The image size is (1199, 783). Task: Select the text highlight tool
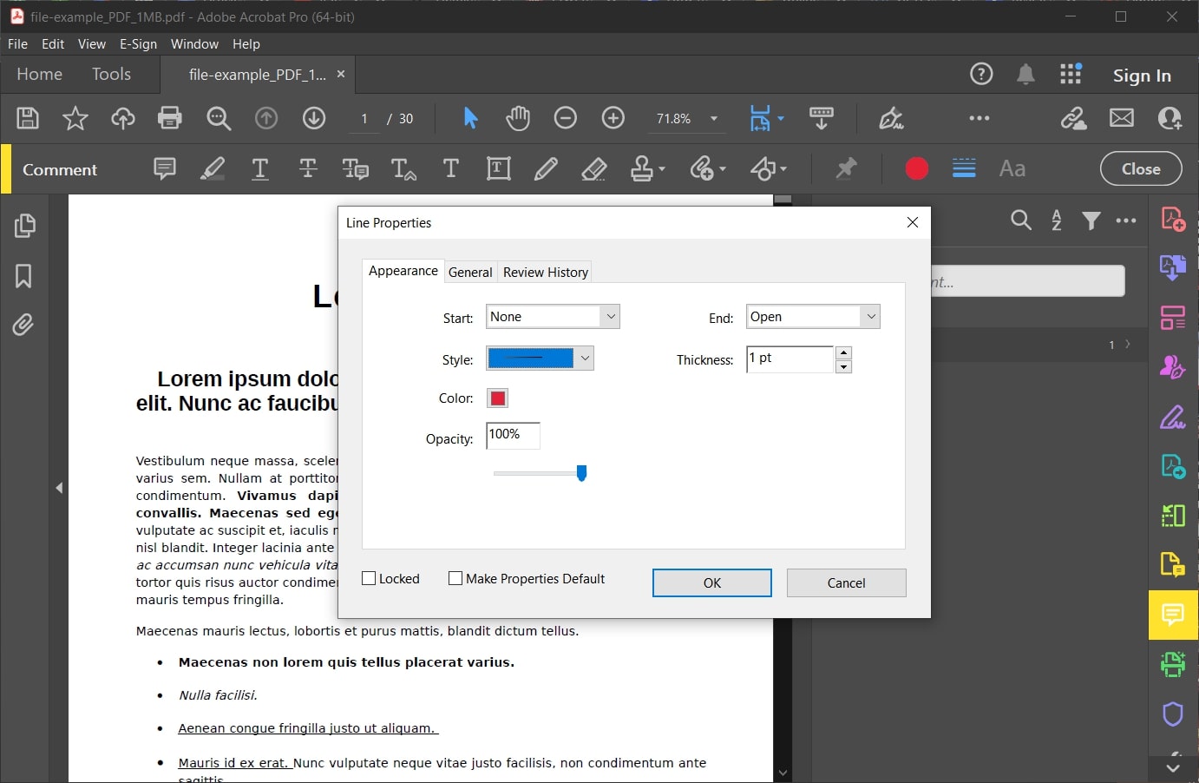(213, 168)
